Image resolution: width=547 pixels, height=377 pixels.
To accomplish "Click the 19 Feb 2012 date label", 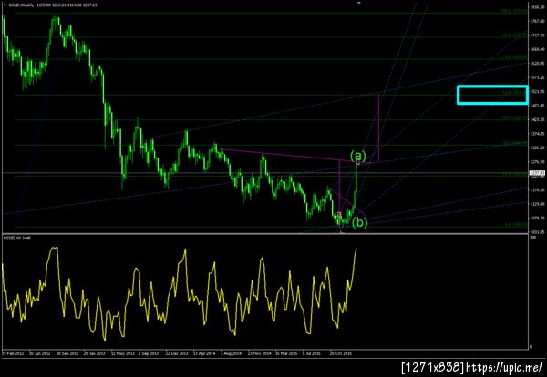I will (x=13, y=353).
